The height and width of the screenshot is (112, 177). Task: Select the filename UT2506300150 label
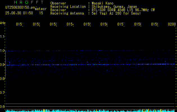tap(20, 8)
